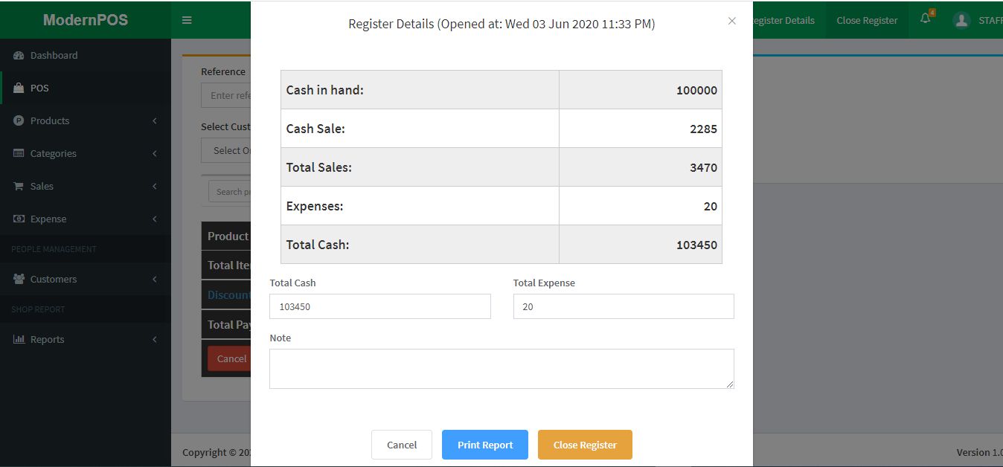Expand the Sales submenu chevron
This screenshot has height=467, width=1003.
coord(155,187)
